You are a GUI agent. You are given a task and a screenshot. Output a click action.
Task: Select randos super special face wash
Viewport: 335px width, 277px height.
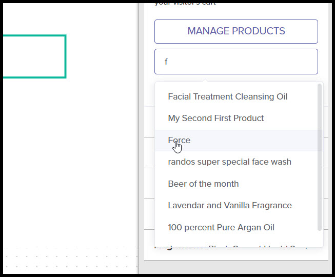229,162
